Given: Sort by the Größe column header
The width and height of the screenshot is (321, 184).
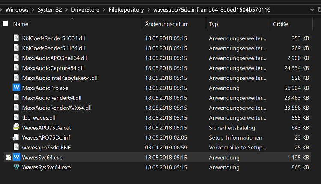Looking at the screenshot, I should point(280,24).
